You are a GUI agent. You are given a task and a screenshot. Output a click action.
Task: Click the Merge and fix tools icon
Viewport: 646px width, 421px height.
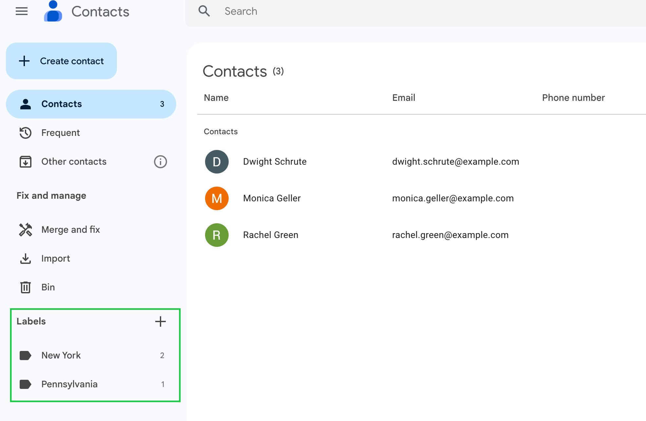point(26,230)
